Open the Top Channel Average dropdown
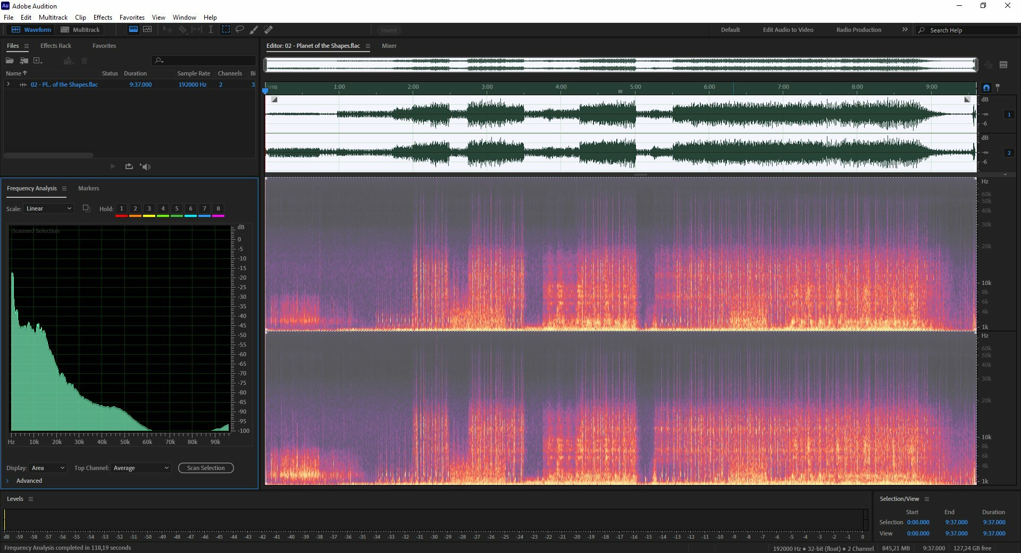Screen dimensions: 1021x553 141,468
